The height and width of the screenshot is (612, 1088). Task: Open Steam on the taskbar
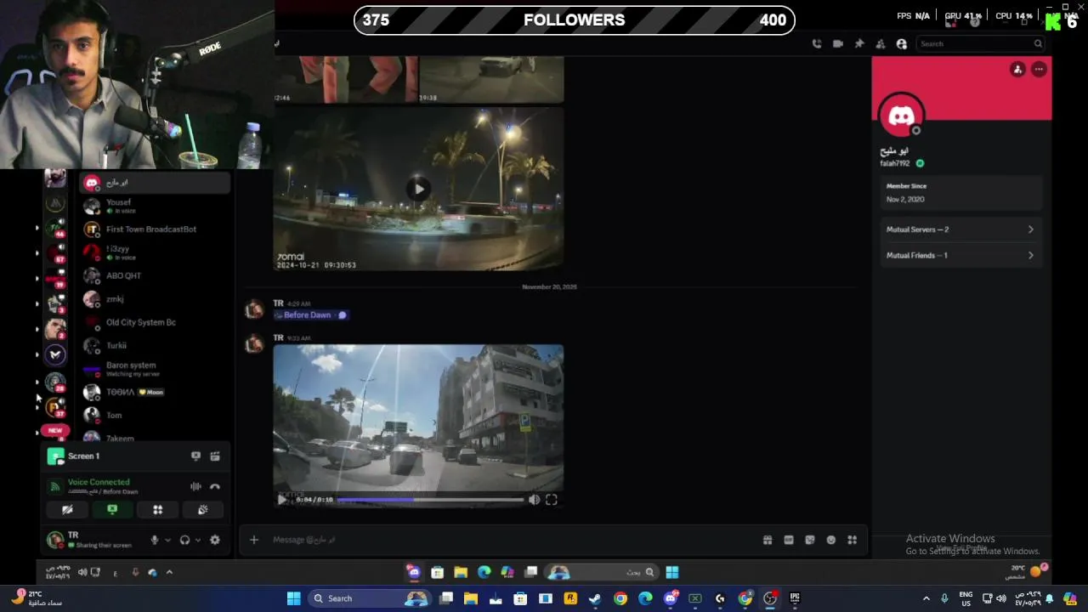595,598
